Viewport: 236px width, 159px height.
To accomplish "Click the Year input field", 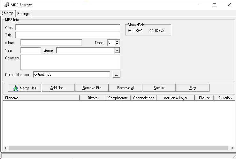I will (x=31, y=50).
